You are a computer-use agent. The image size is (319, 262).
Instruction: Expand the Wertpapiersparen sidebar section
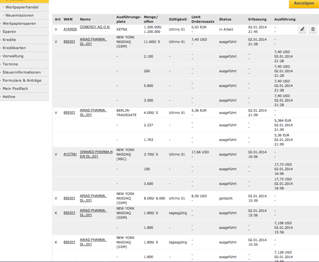19,23
